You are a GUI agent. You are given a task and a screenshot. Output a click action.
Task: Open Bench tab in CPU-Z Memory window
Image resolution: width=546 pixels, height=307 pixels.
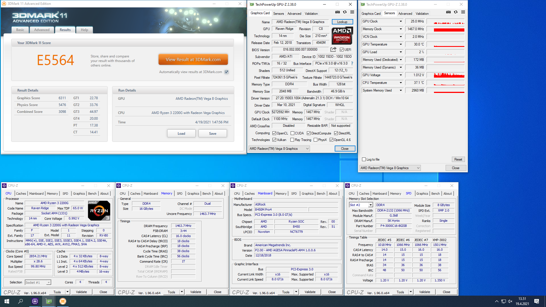pyautogui.click(x=206, y=194)
